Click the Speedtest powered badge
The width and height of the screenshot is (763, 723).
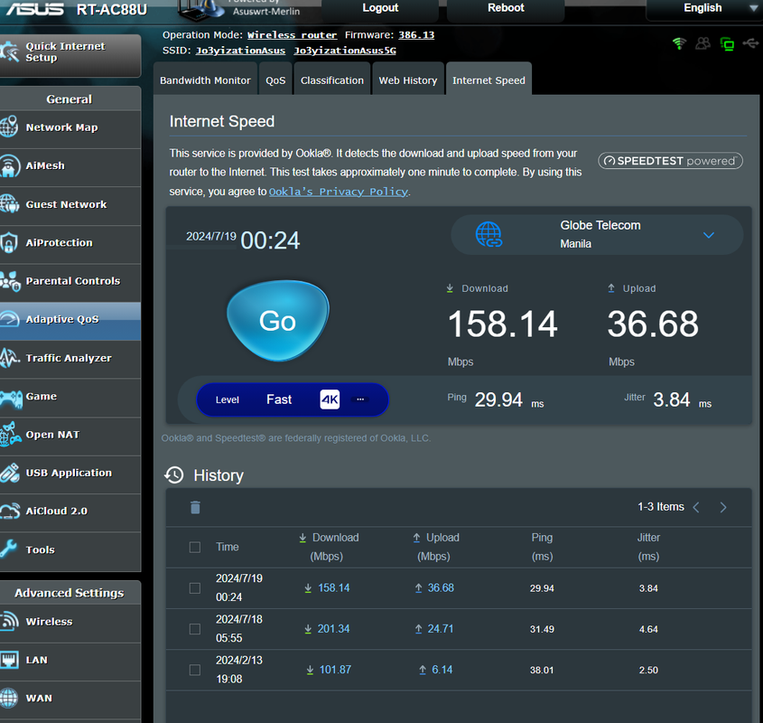(670, 161)
